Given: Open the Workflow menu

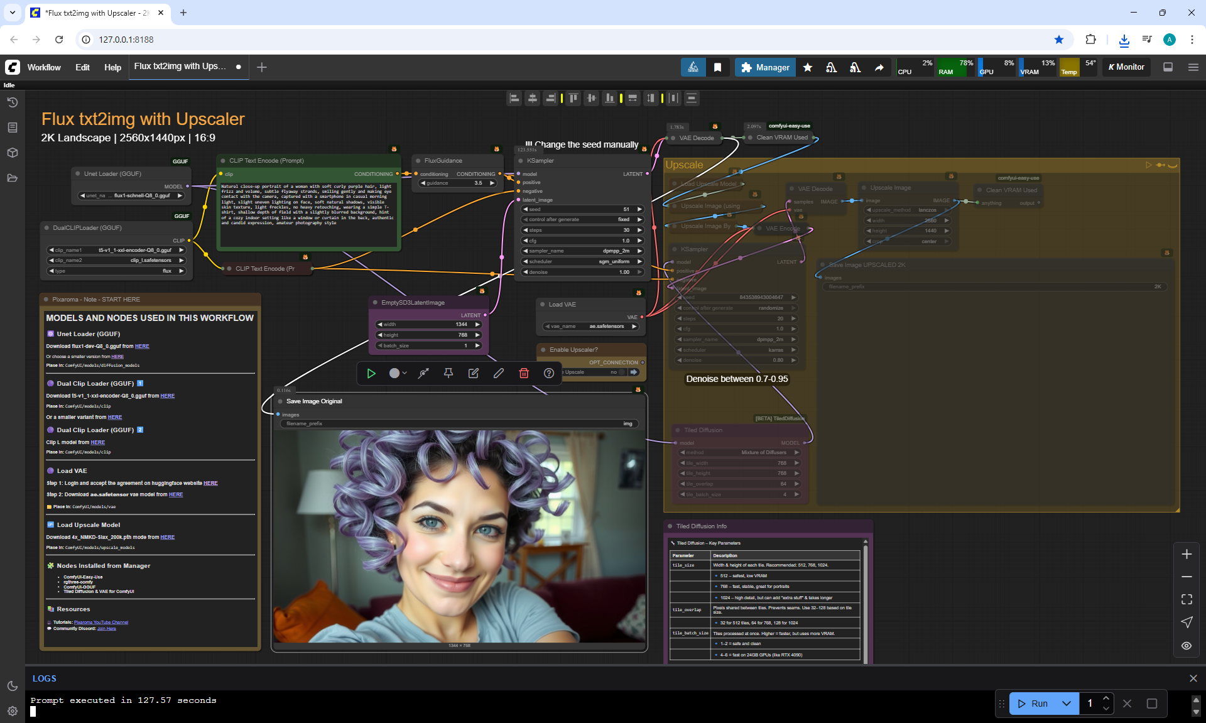Looking at the screenshot, I should [x=44, y=67].
